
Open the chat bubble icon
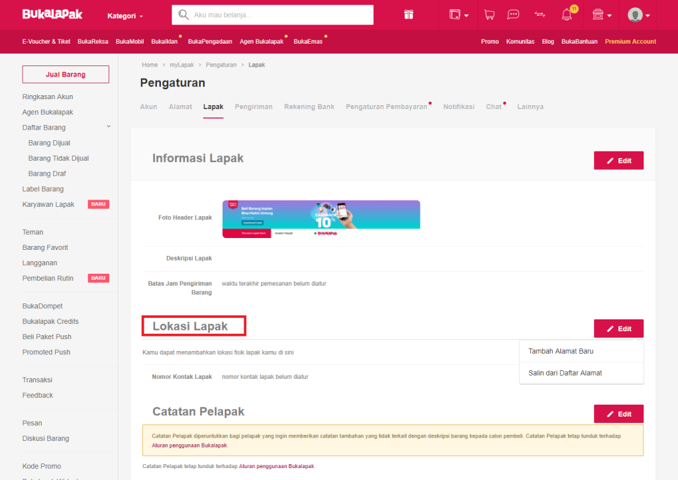513,15
